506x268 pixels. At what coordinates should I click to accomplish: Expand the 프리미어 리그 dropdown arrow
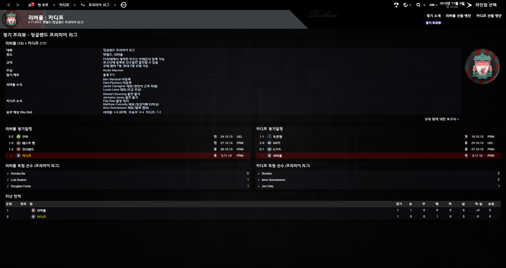[x=115, y=5]
